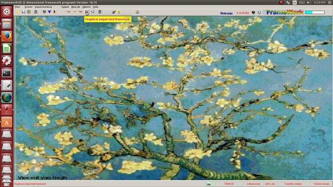The width and height of the screenshot is (333, 187).
Task: Click the yellow line output icon
Action: click(x=74, y=12)
